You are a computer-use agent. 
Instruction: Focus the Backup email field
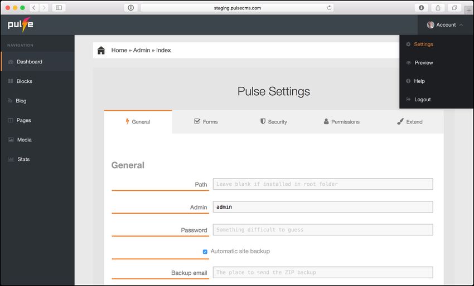323,273
